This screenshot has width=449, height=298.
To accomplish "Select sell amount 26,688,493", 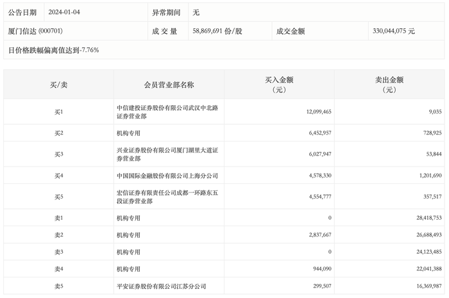I will (429, 235).
